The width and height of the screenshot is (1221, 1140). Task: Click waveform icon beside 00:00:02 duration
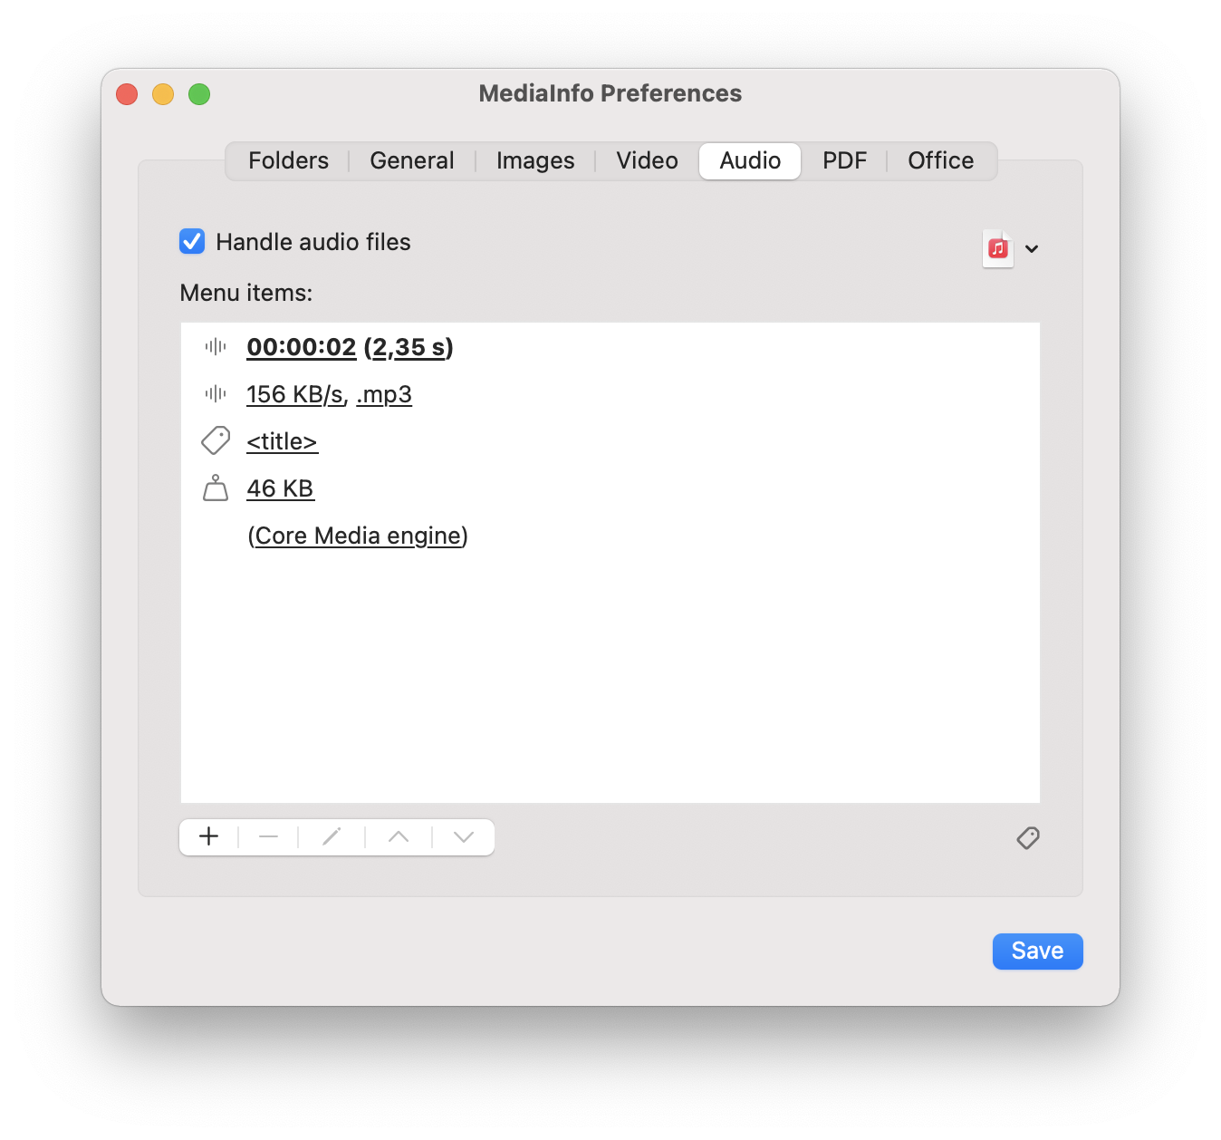(216, 346)
